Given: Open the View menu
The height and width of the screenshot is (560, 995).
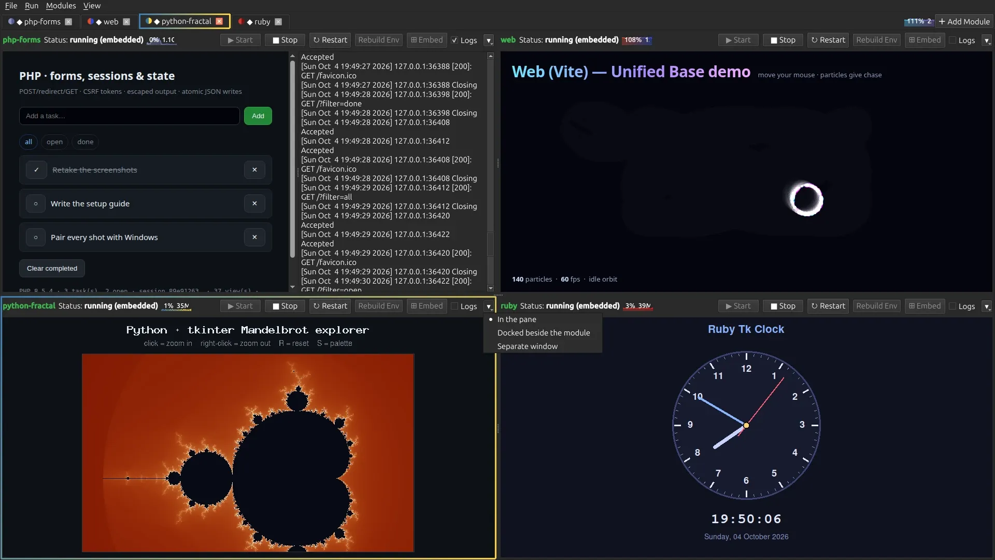Looking at the screenshot, I should click(92, 6).
